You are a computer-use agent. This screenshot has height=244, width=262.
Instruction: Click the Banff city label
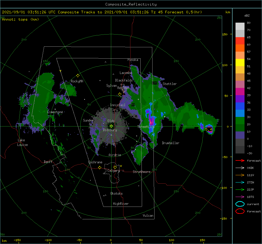coord(48,162)
